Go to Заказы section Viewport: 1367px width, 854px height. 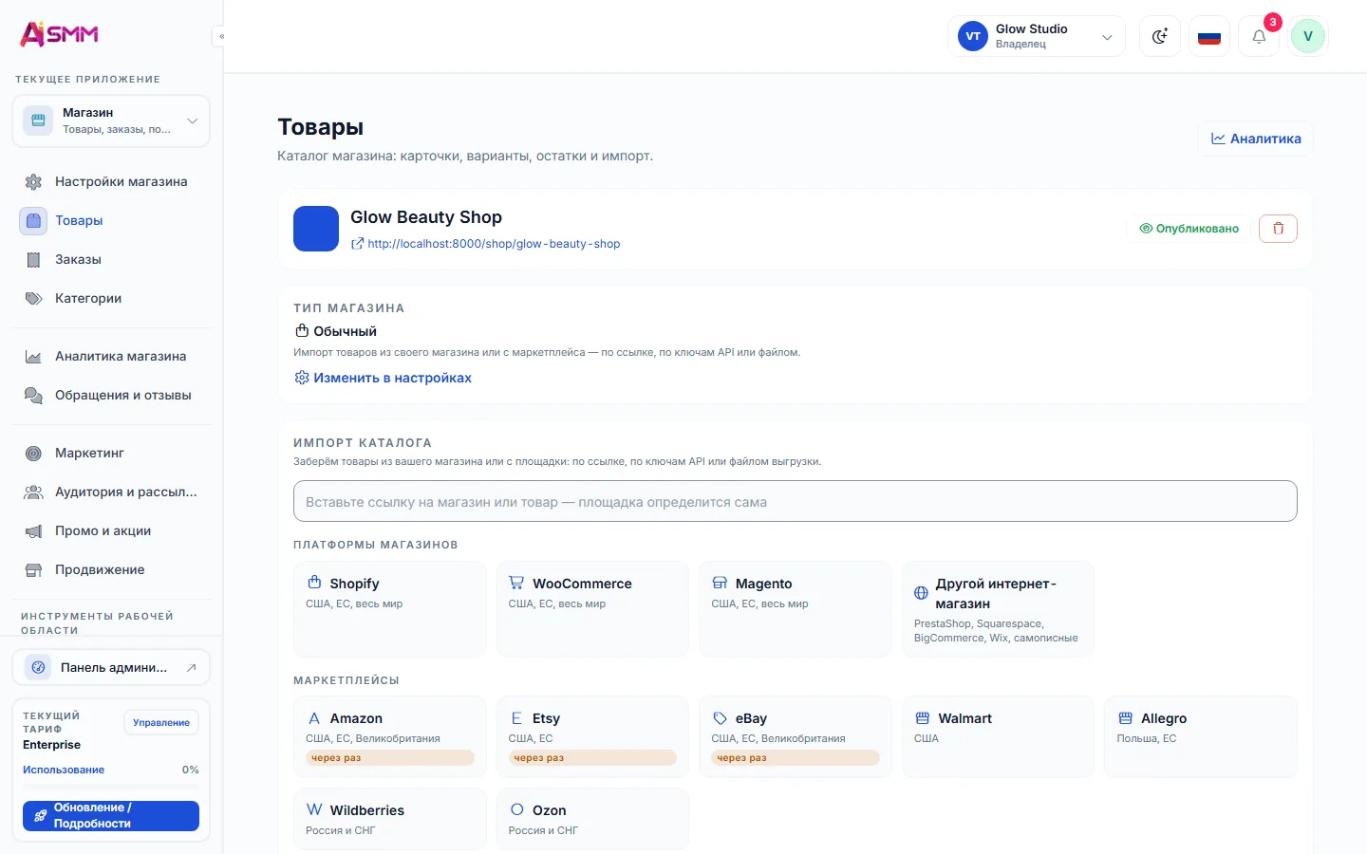[111, 259]
